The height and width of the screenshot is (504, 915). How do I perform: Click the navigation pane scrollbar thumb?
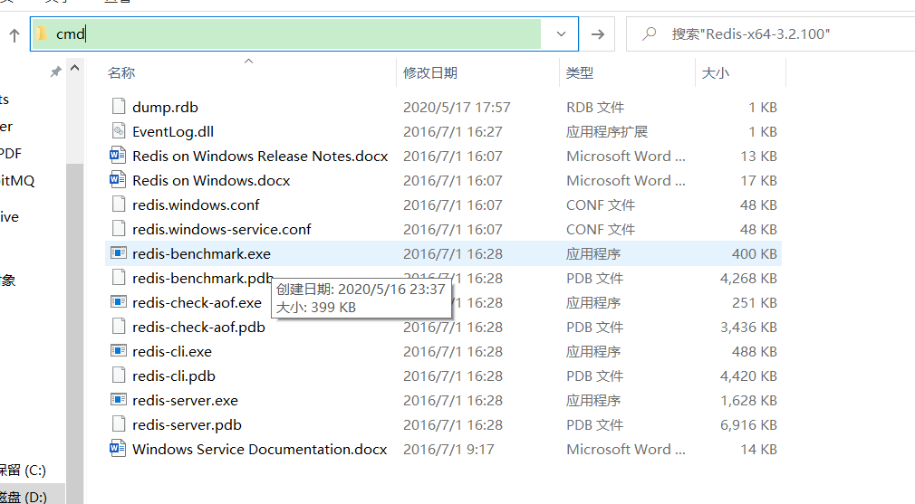[74, 332]
